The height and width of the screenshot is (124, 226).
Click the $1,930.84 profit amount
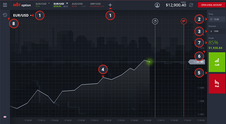(215, 48)
